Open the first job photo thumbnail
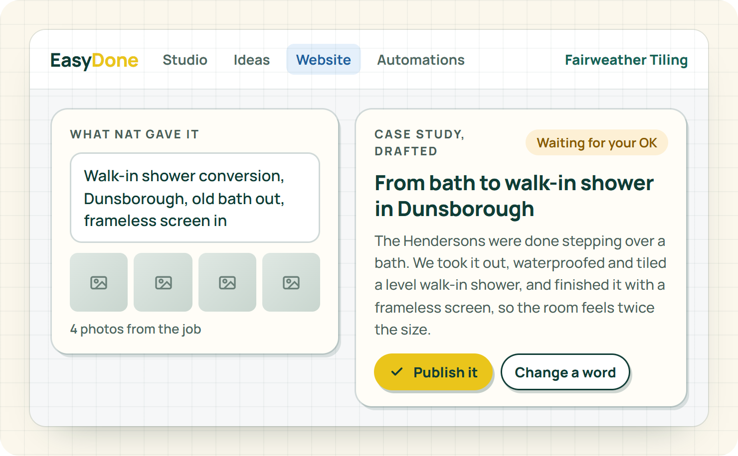 pyautogui.click(x=99, y=282)
